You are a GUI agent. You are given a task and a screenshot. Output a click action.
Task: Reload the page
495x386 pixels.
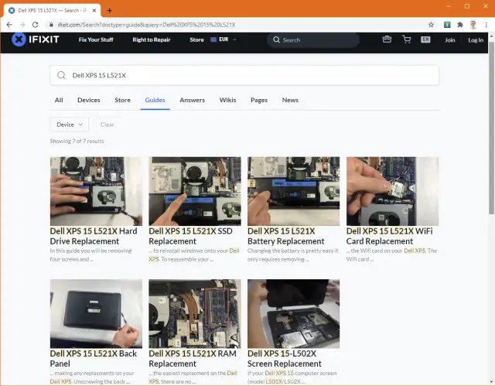pos(35,25)
